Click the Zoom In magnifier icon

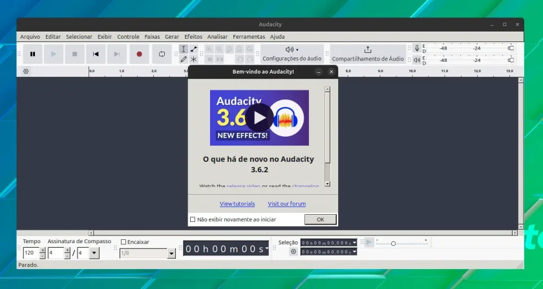209,49
